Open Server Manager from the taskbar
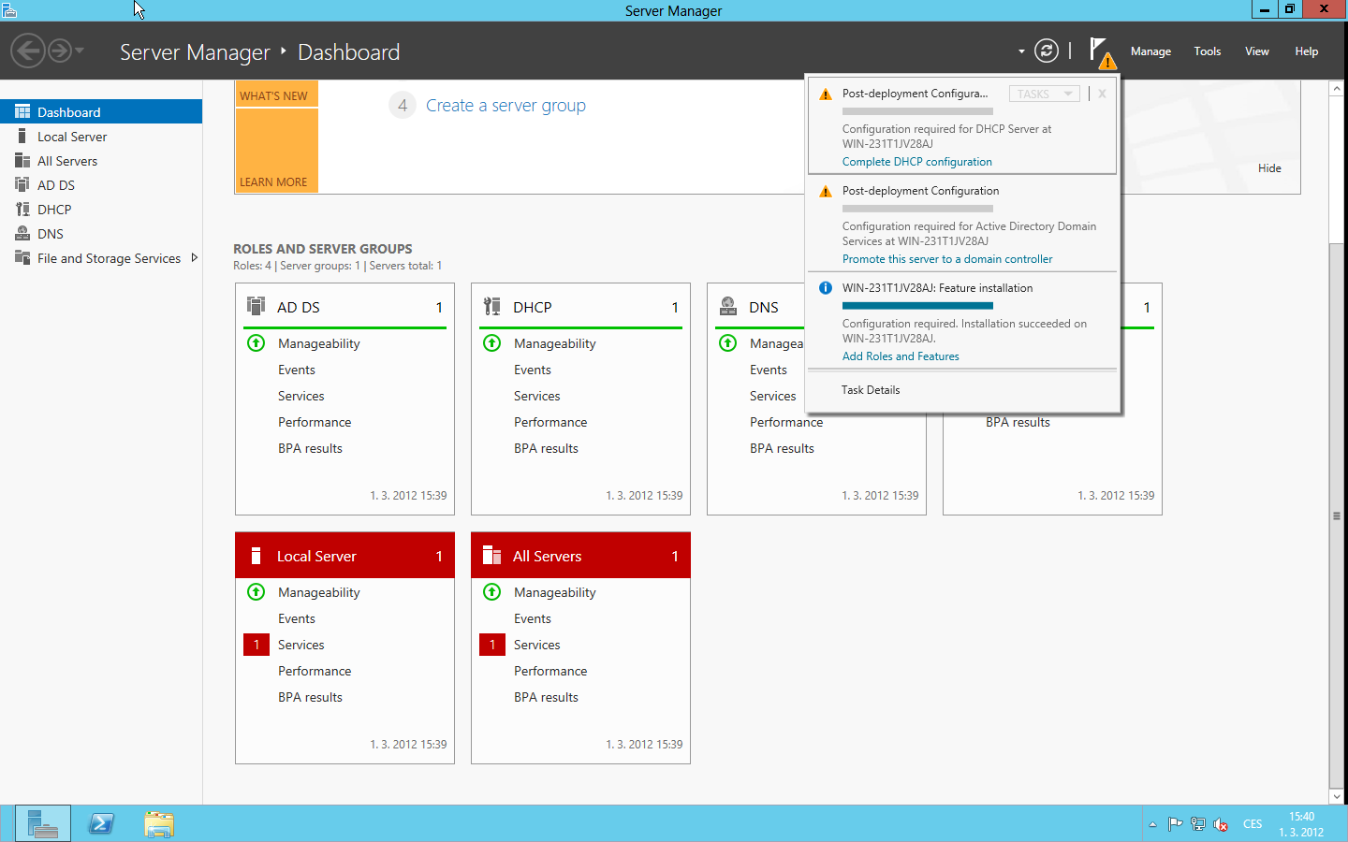1348x842 pixels. [43, 824]
